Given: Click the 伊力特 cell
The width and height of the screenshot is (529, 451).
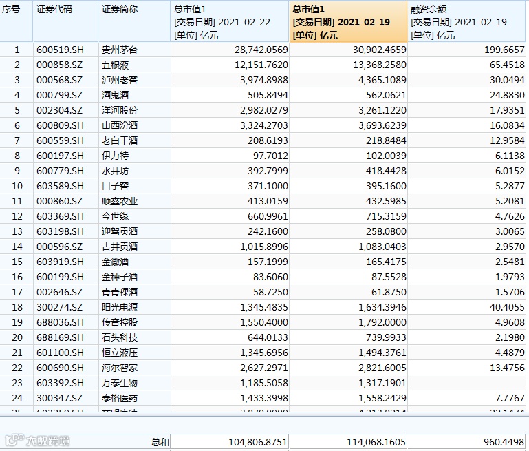Looking at the screenshot, I should point(116,156).
